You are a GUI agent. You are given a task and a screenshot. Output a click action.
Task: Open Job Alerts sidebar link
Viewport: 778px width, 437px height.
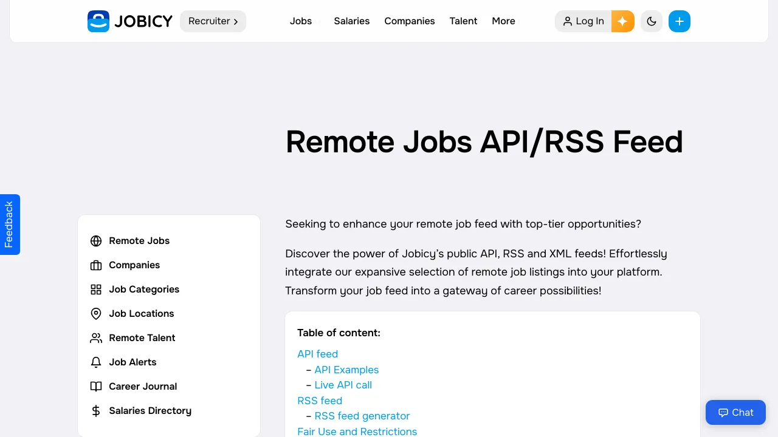click(133, 362)
